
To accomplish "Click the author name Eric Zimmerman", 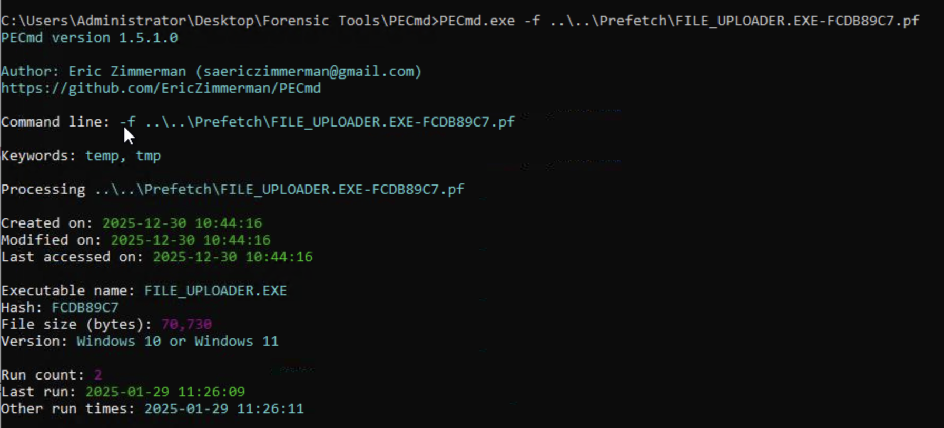I will click(127, 71).
